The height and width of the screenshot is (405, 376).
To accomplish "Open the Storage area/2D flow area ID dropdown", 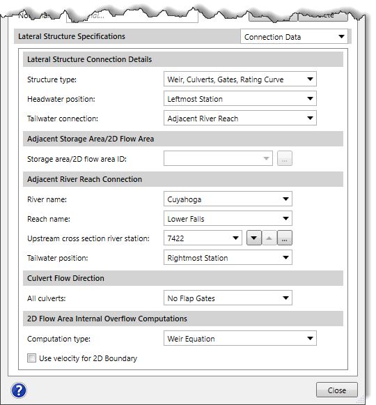I will pos(218,158).
